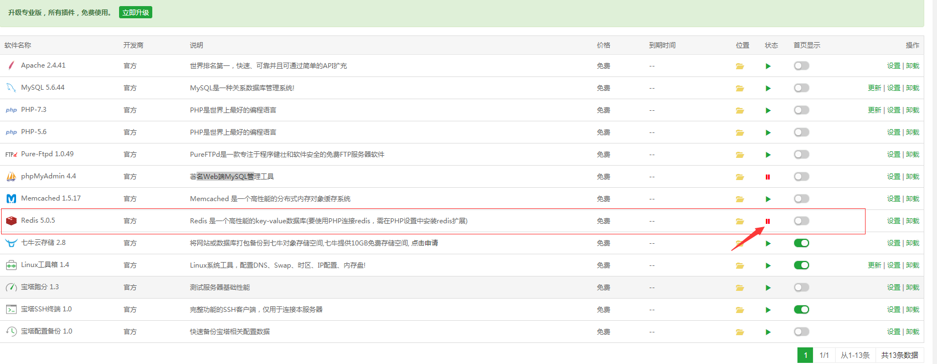The height and width of the screenshot is (364, 937).
Task: Open the Apache 2.4.41 folder location icon
Action: pyautogui.click(x=740, y=66)
